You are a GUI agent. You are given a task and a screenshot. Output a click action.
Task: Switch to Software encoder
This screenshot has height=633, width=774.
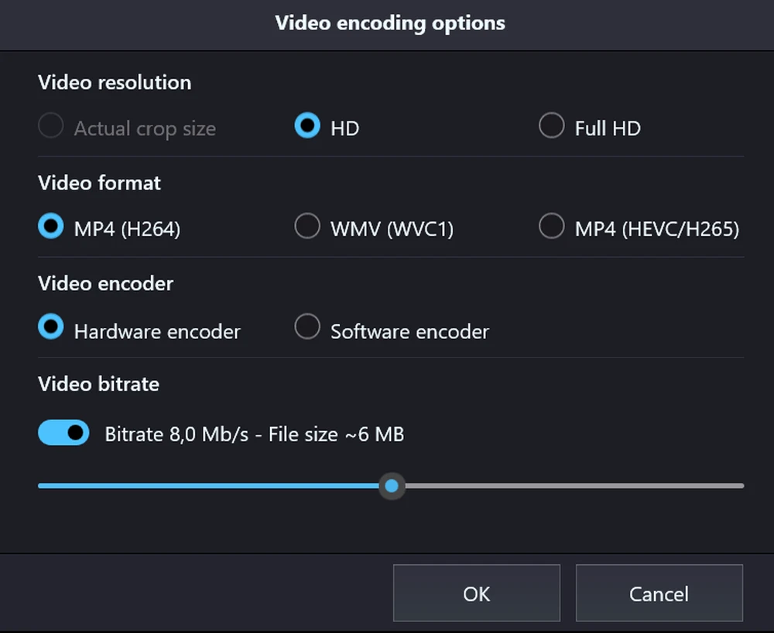pos(308,327)
